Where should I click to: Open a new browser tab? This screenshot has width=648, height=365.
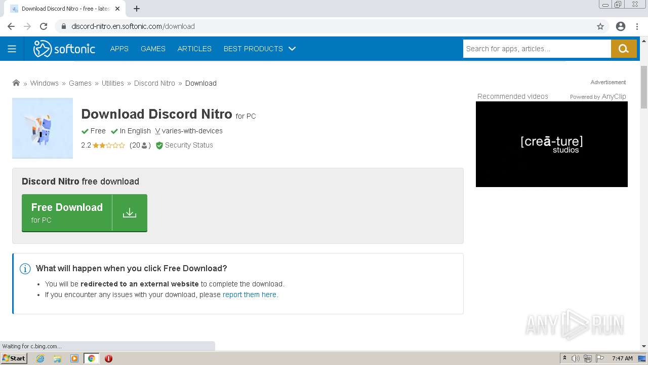tap(137, 9)
